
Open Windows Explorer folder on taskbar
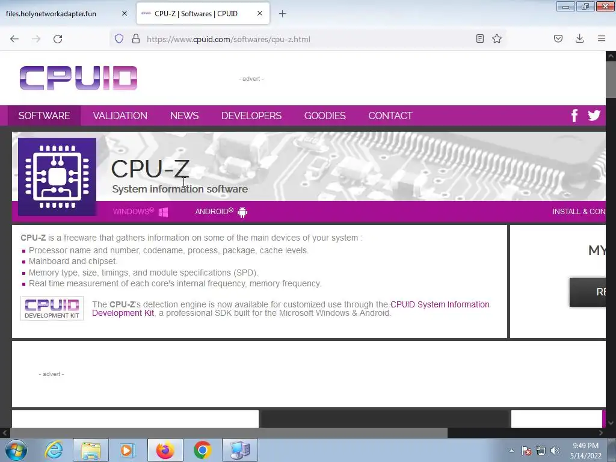(x=91, y=450)
